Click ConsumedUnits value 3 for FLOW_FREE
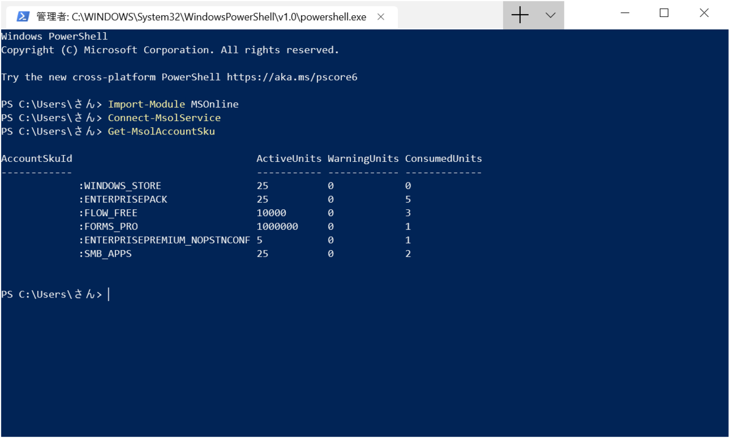 (x=408, y=213)
